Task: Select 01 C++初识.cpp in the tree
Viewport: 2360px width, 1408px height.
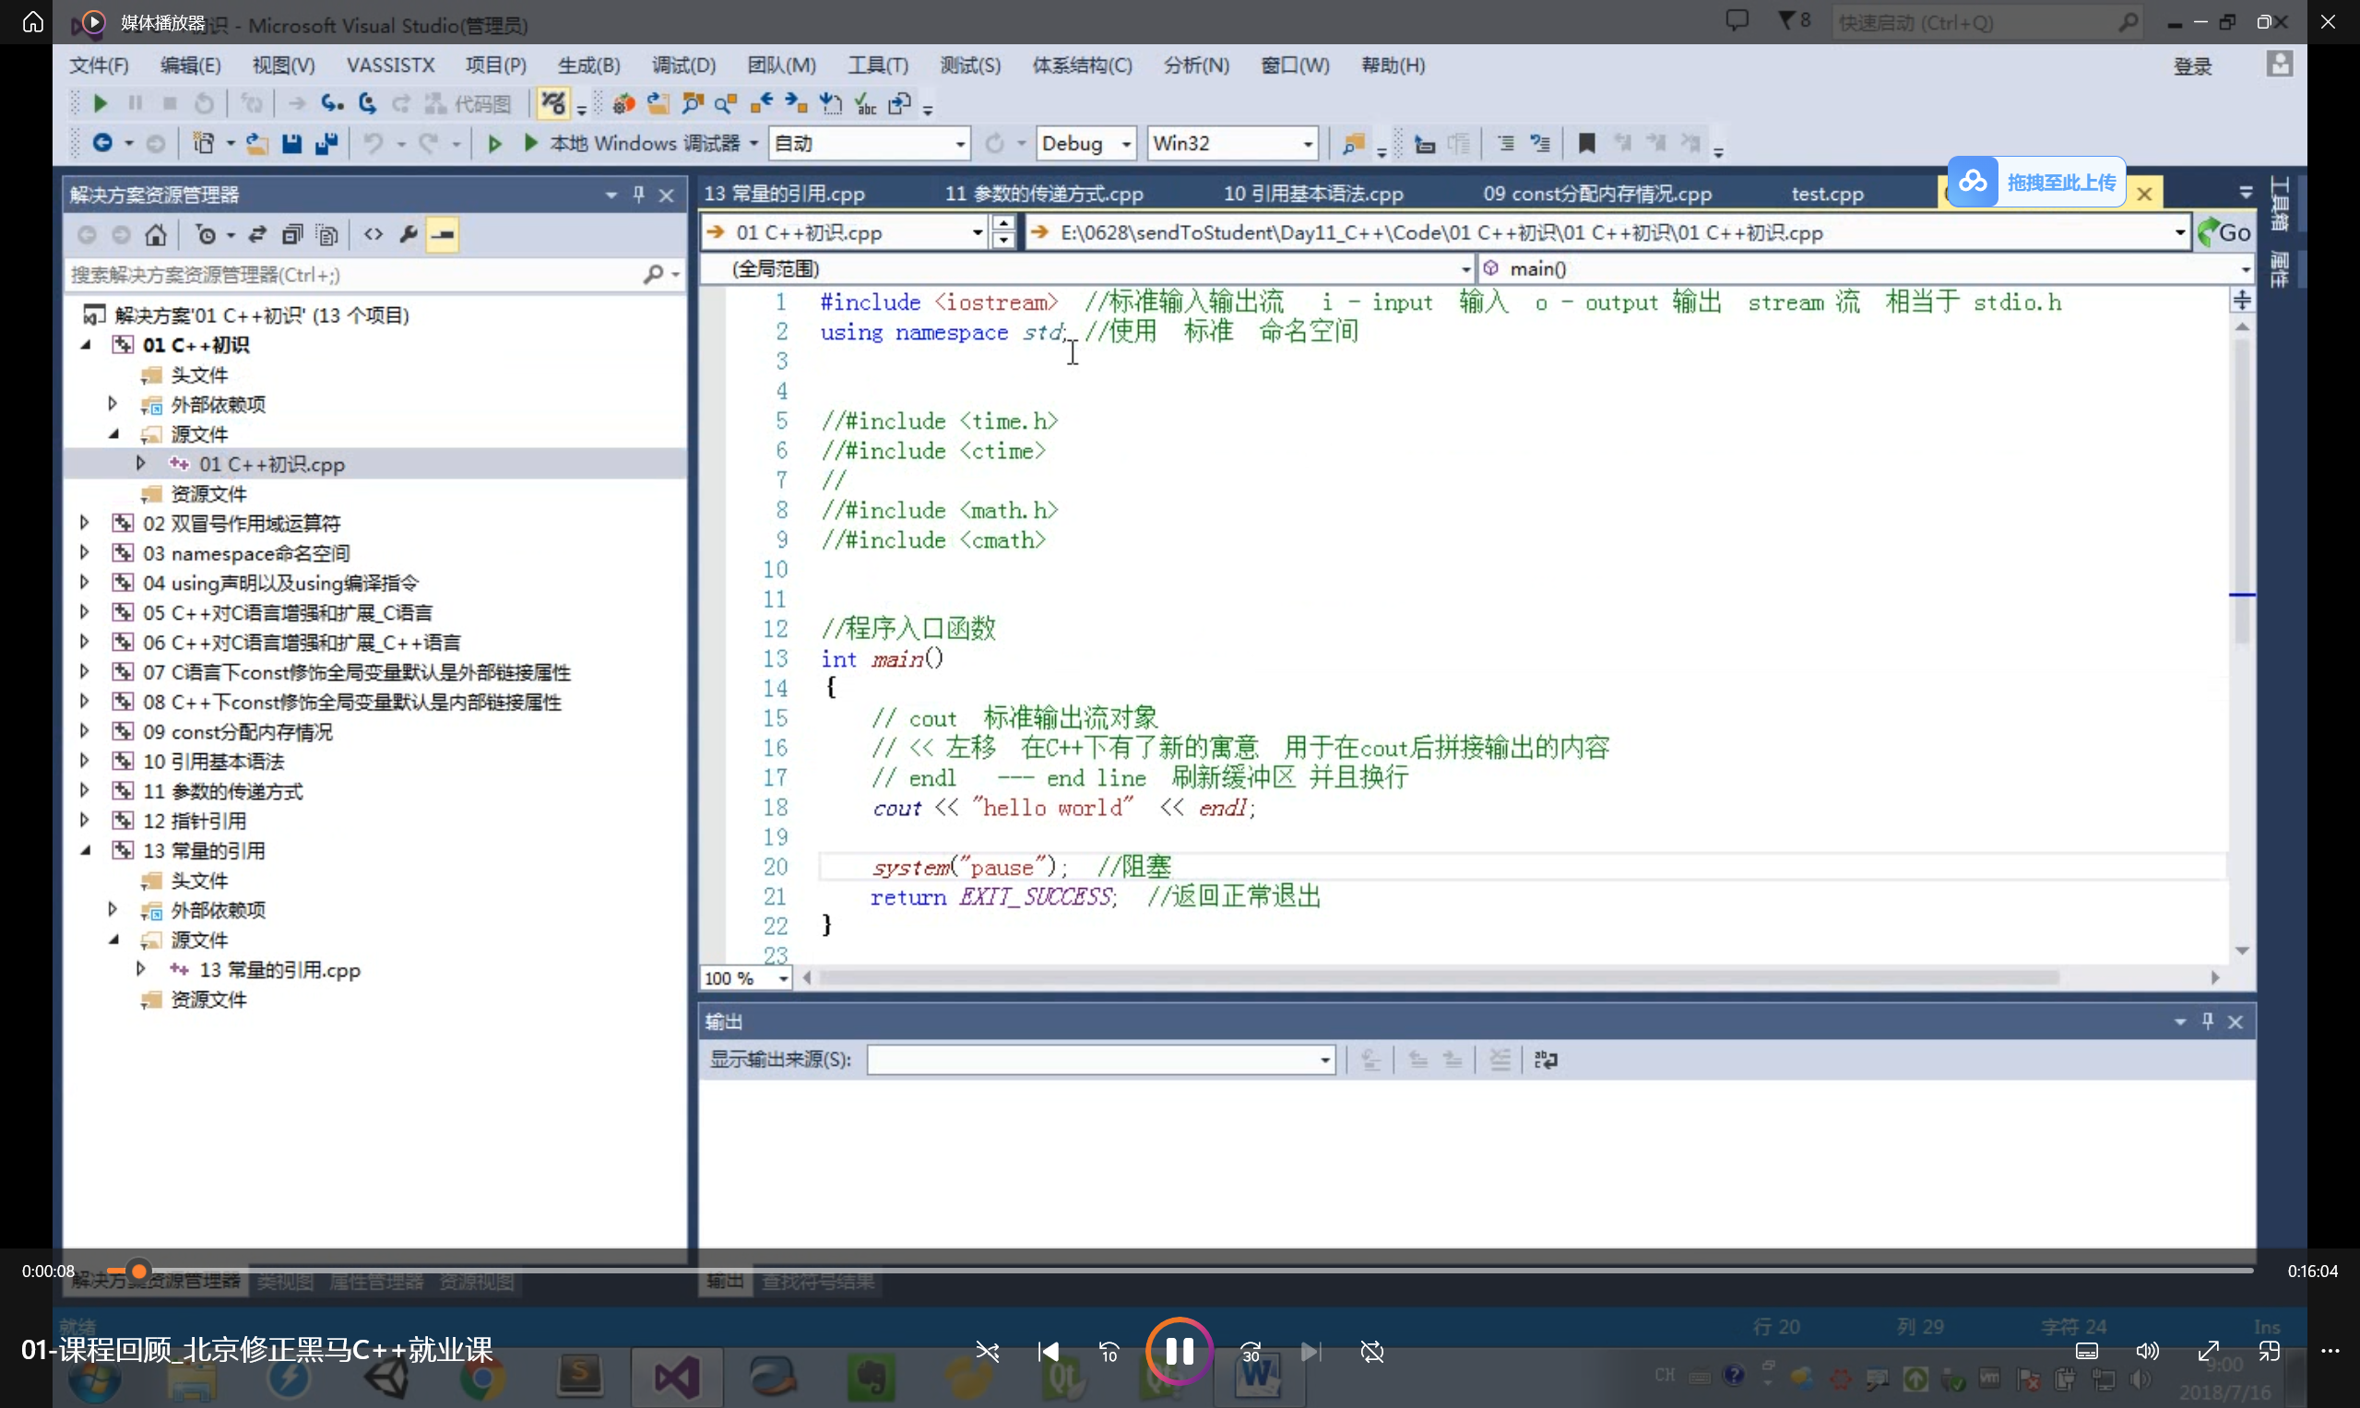Action: (271, 464)
